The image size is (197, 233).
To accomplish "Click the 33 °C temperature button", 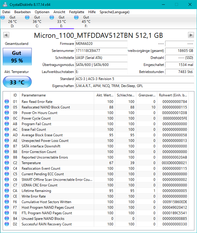I will point(17,82).
